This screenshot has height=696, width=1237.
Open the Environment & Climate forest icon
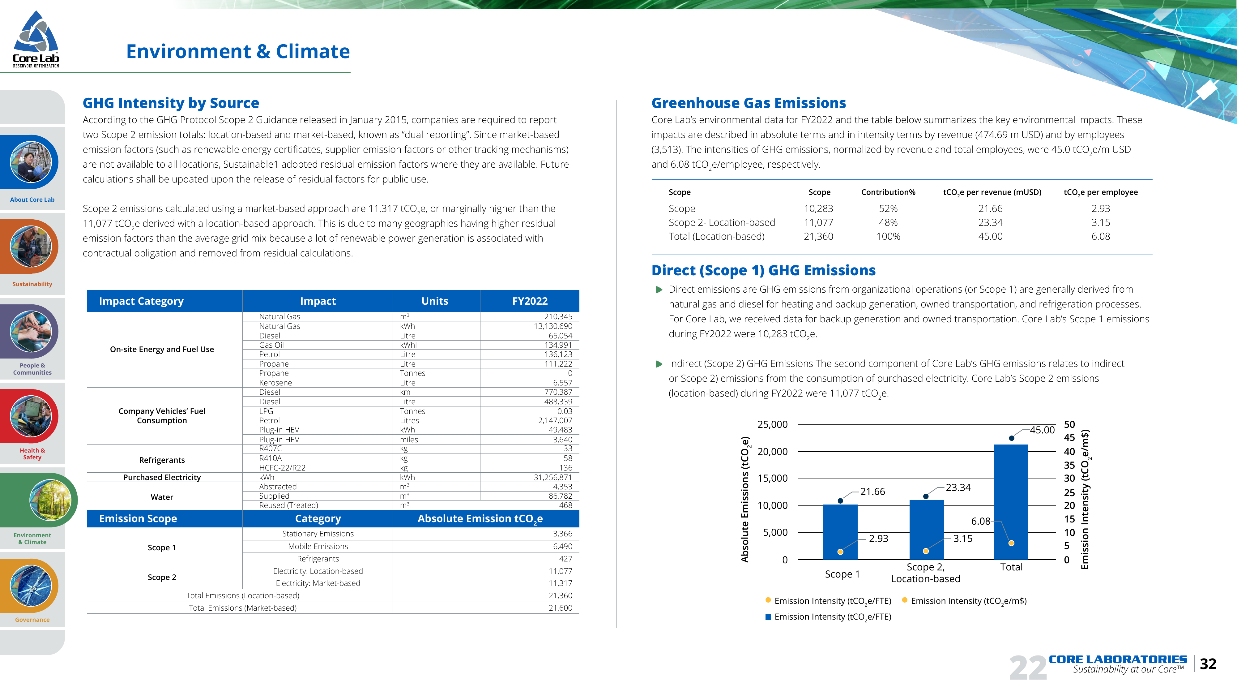pyautogui.click(x=50, y=500)
